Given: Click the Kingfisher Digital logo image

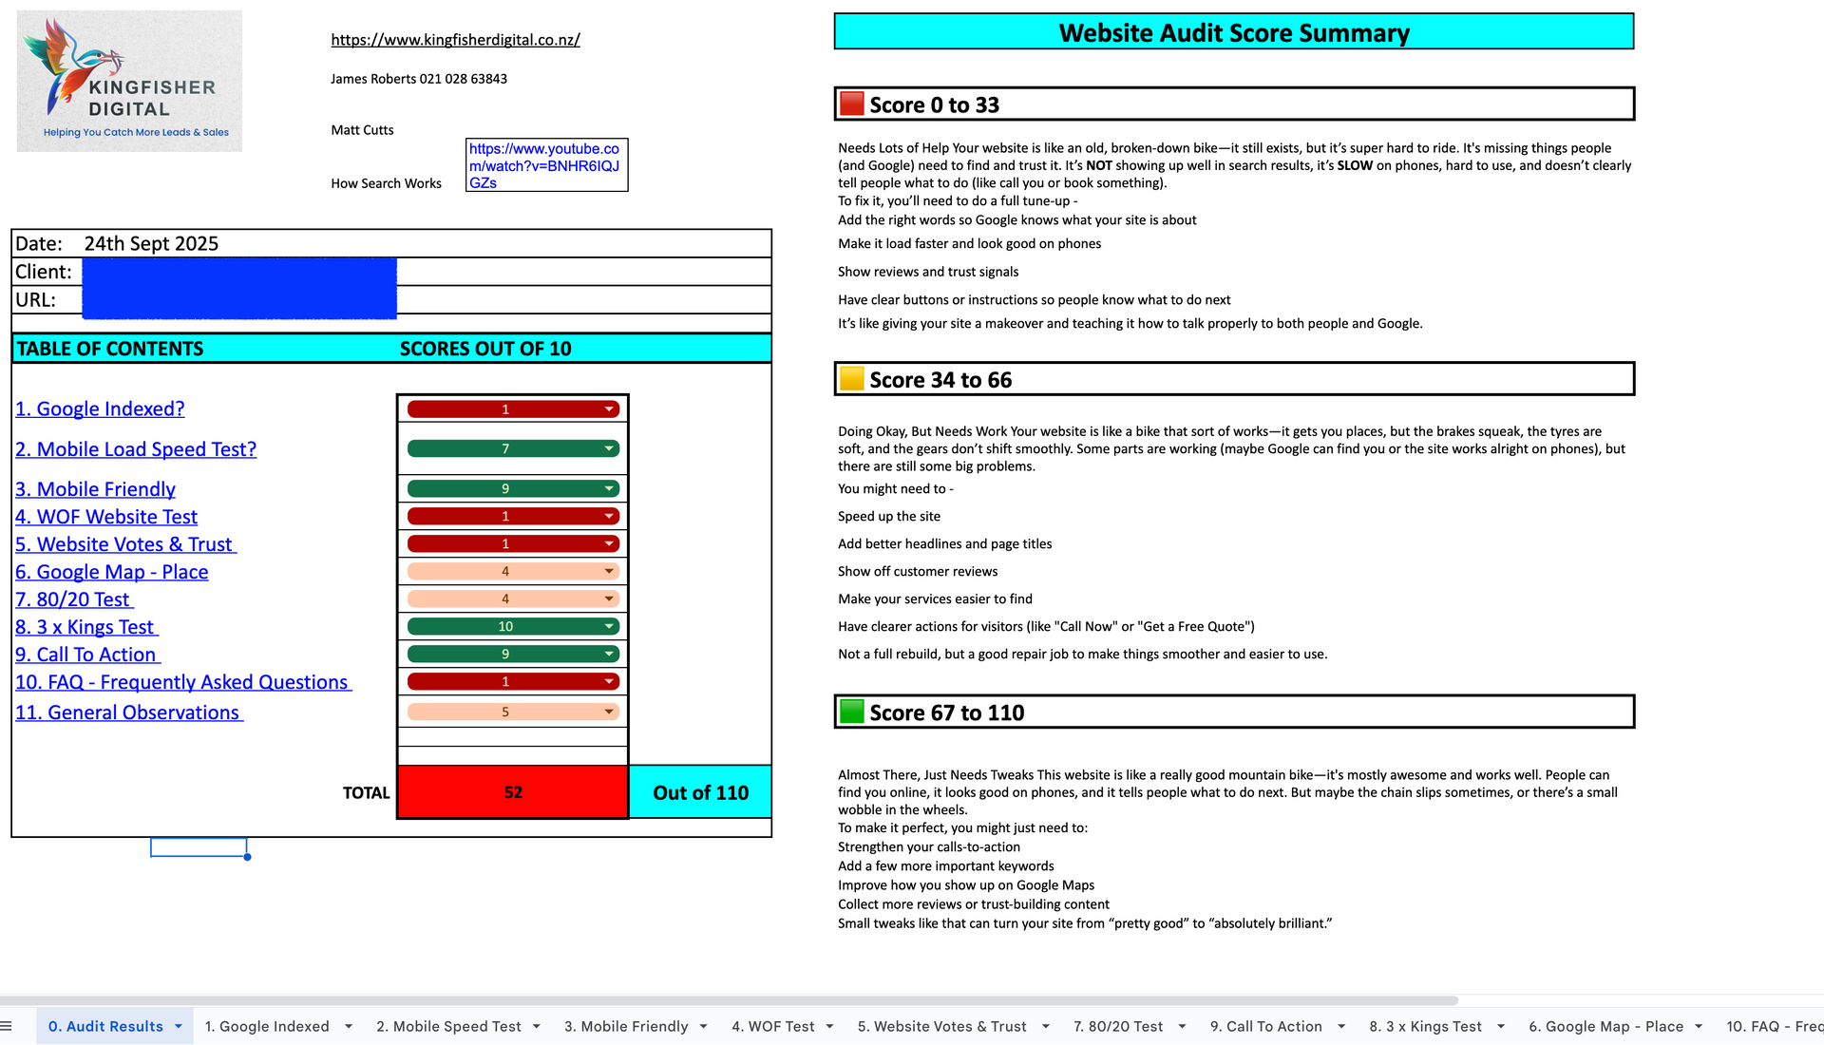Looking at the screenshot, I should pyautogui.click(x=129, y=81).
